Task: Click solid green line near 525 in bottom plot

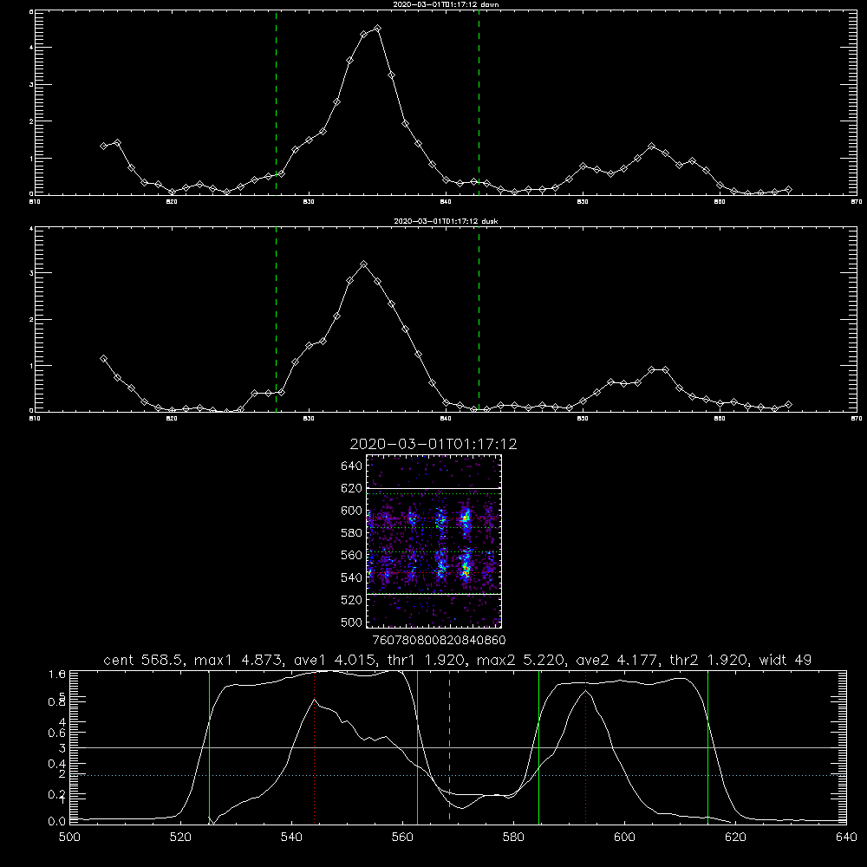Action: 209,747
